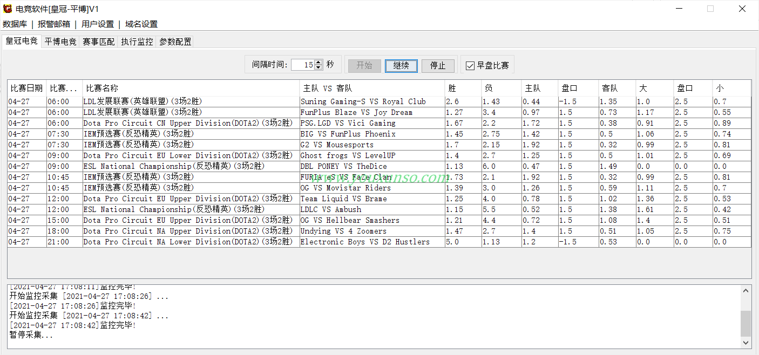Viewport: 759px width, 355px height.
Task: Select row OG VS Hellbear Smashers
Action: pyautogui.click(x=379, y=220)
